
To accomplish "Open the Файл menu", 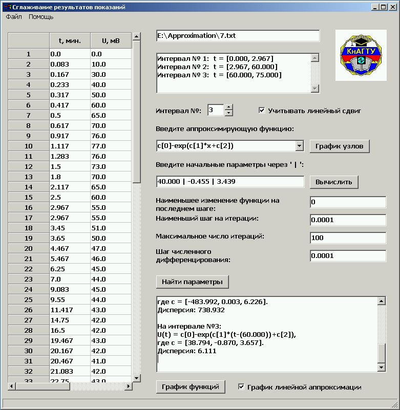I will click(x=14, y=17).
